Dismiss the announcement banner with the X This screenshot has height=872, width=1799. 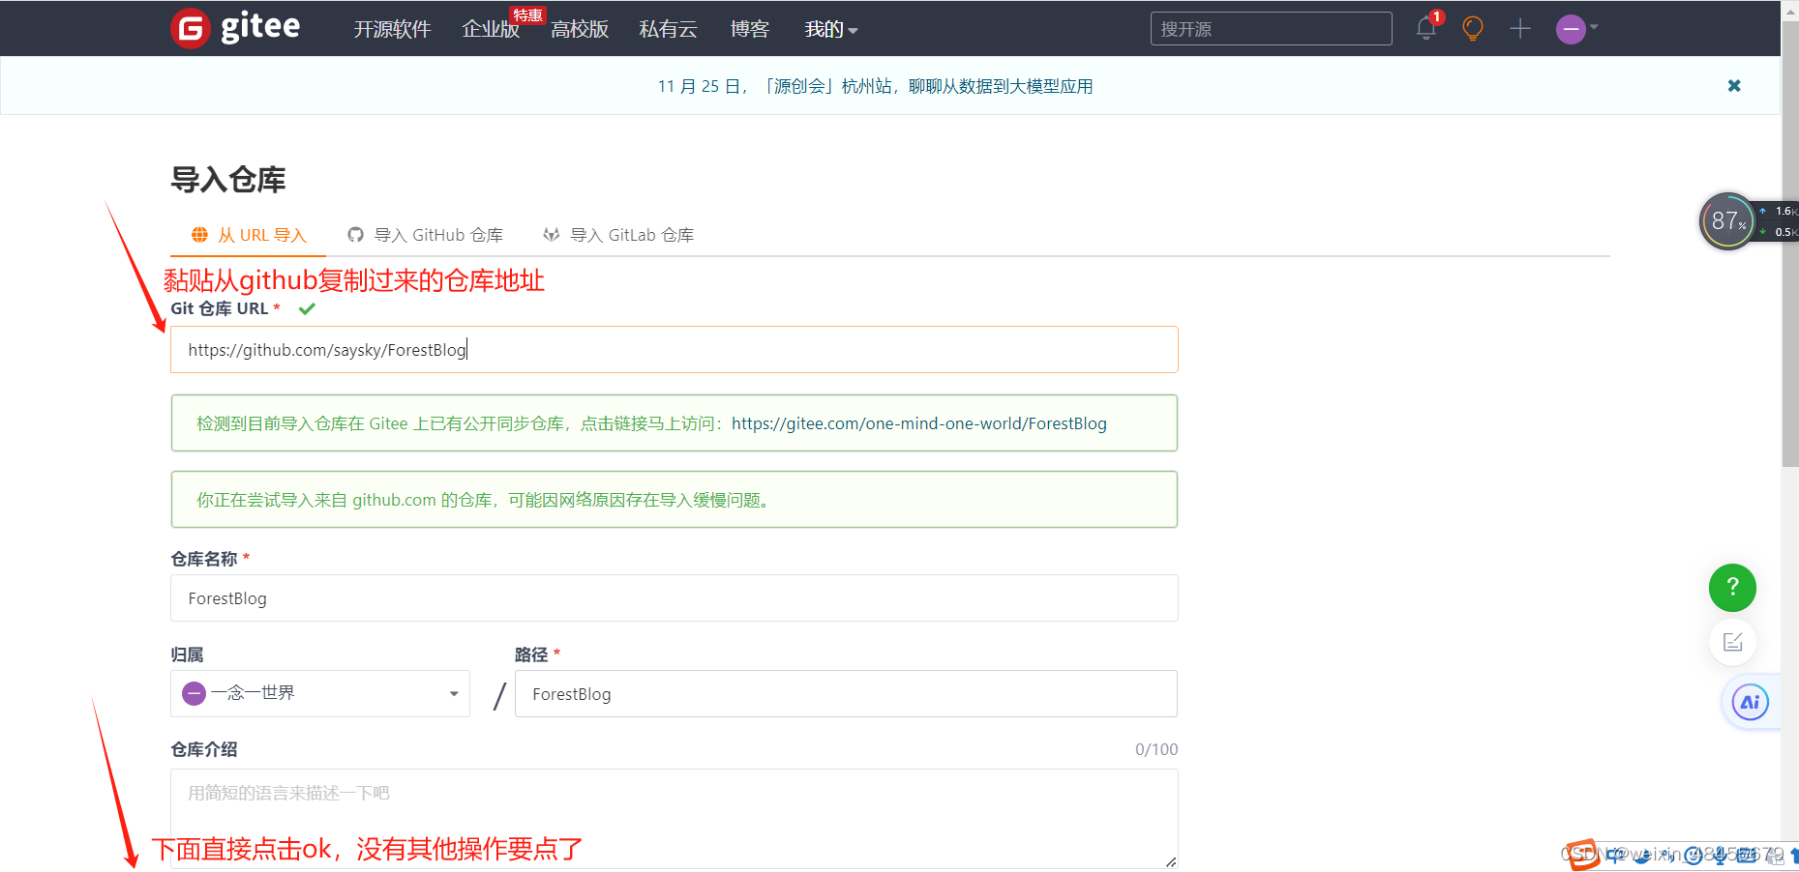click(1734, 85)
